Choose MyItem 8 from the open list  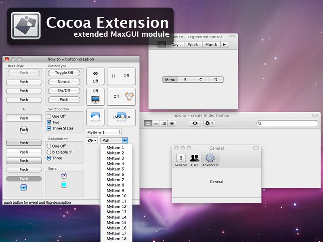coord(116,185)
